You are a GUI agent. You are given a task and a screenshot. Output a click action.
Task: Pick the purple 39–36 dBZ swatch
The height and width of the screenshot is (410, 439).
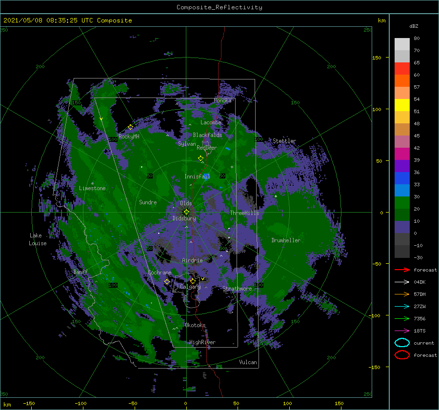[402, 166]
